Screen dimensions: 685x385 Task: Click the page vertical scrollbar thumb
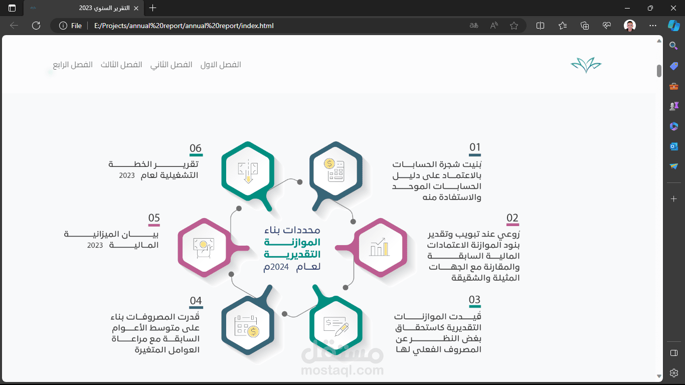[x=659, y=71]
